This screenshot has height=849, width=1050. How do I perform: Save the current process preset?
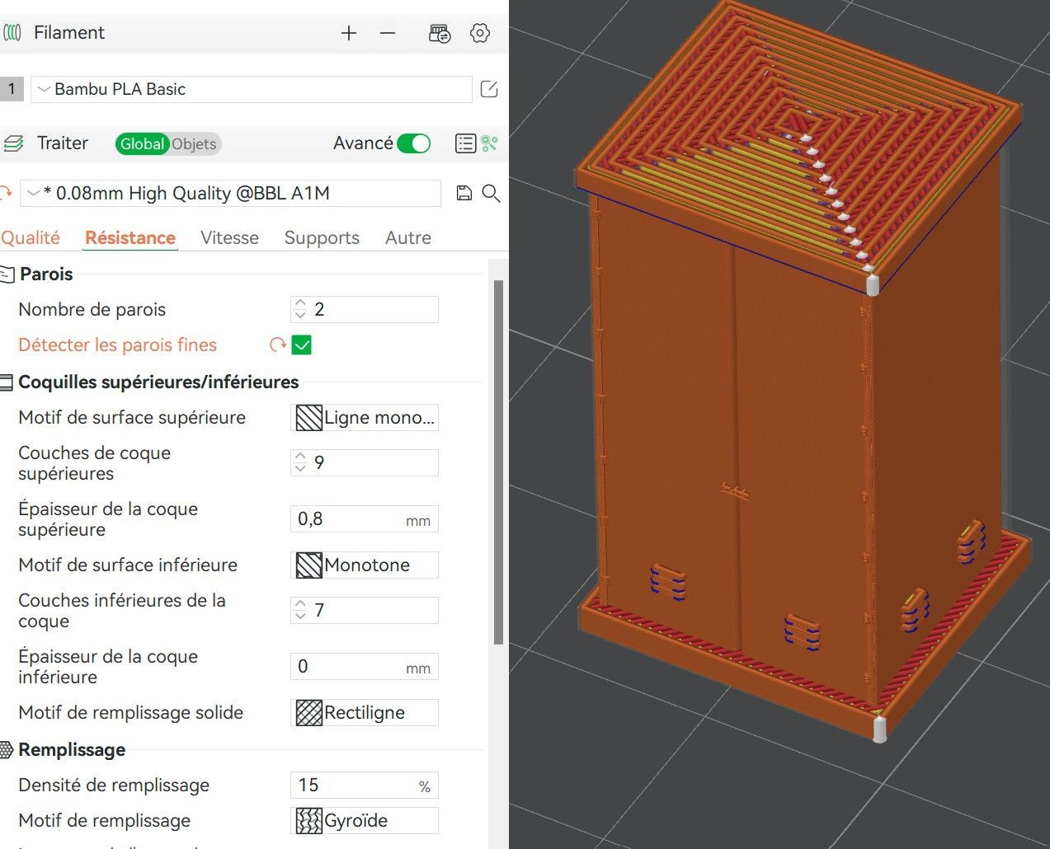click(x=464, y=193)
